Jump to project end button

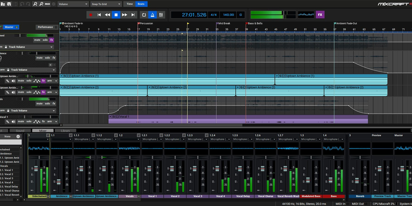[133, 15]
